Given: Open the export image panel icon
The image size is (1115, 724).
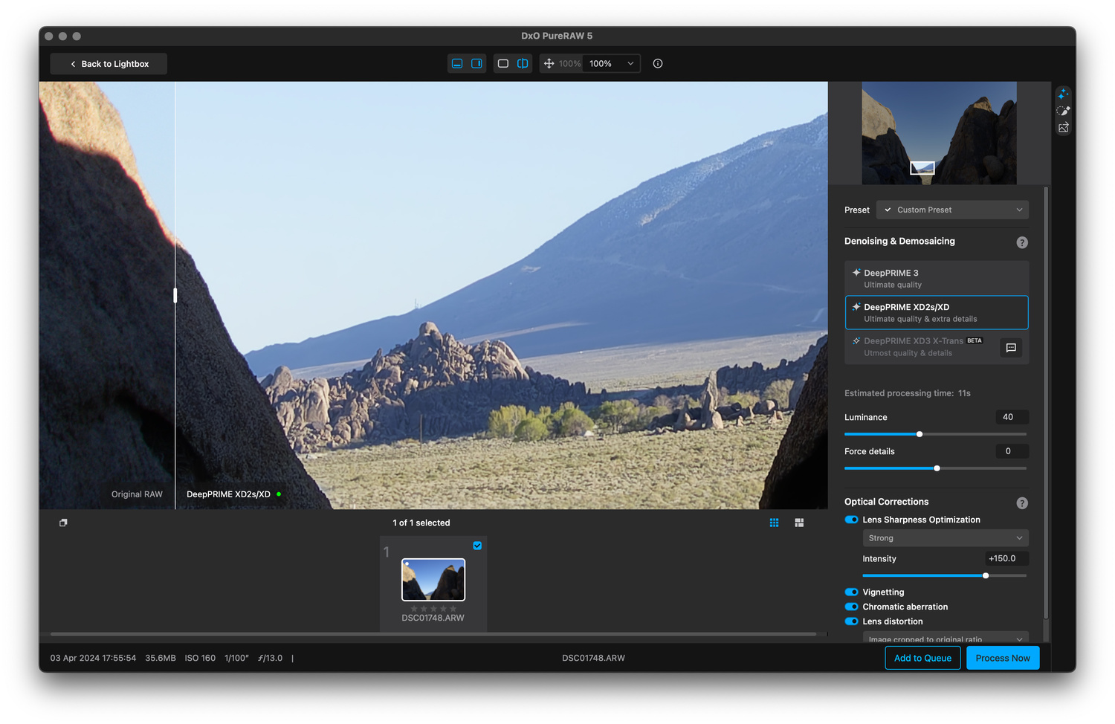Looking at the screenshot, I should point(1064,128).
